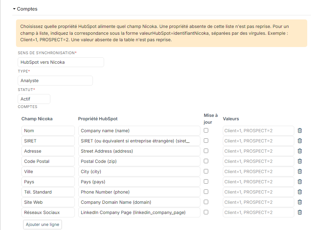Viewport: 313px width, 230px height.
Task: Open the LinkedIn Company Page property selector
Action: coord(139,212)
